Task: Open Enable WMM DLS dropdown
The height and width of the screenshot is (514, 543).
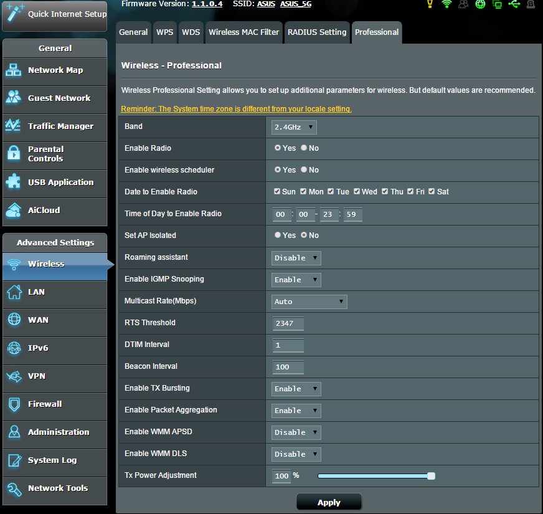Action: click(x=296, y=454)
